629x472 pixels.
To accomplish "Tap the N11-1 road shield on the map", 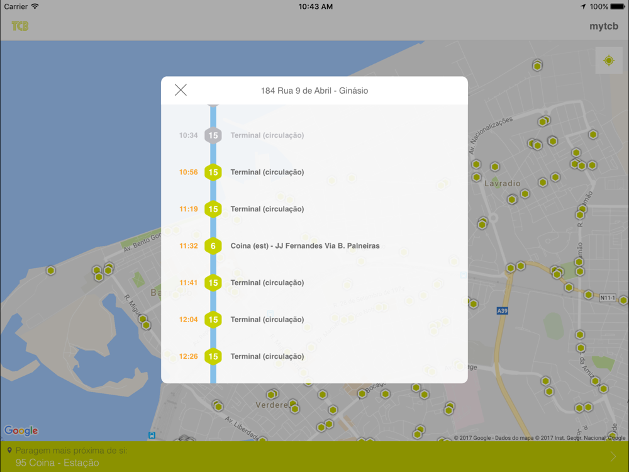I will click(x=608, y=298).
